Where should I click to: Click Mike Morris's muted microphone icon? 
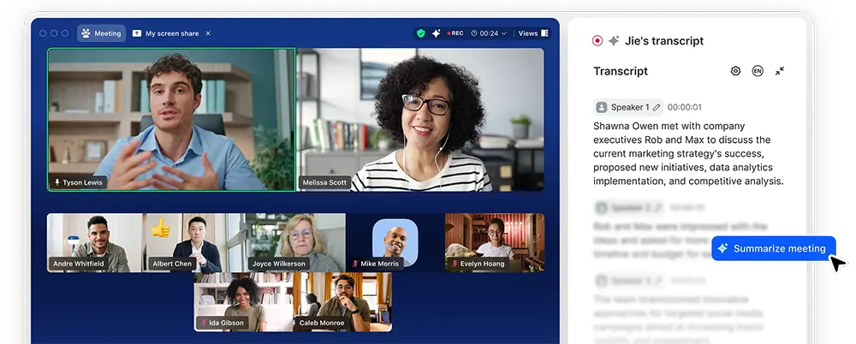click(355, 264)
